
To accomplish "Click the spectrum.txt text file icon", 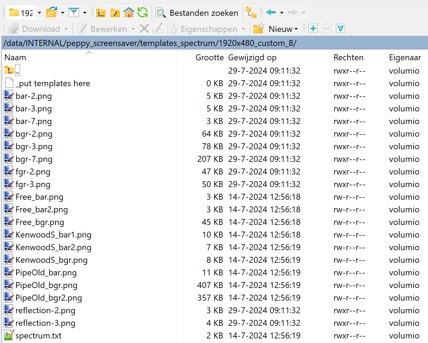I will (9, 335).
